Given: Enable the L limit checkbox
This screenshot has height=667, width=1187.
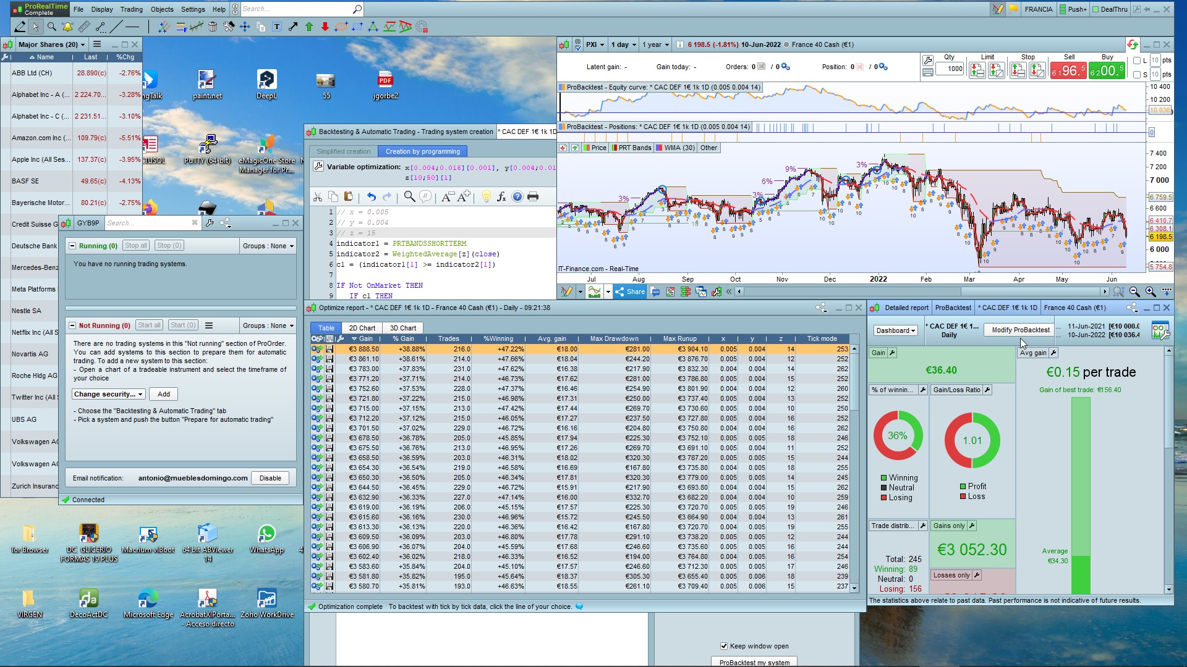Looking at the screenshot, I should pos(1137,61).
